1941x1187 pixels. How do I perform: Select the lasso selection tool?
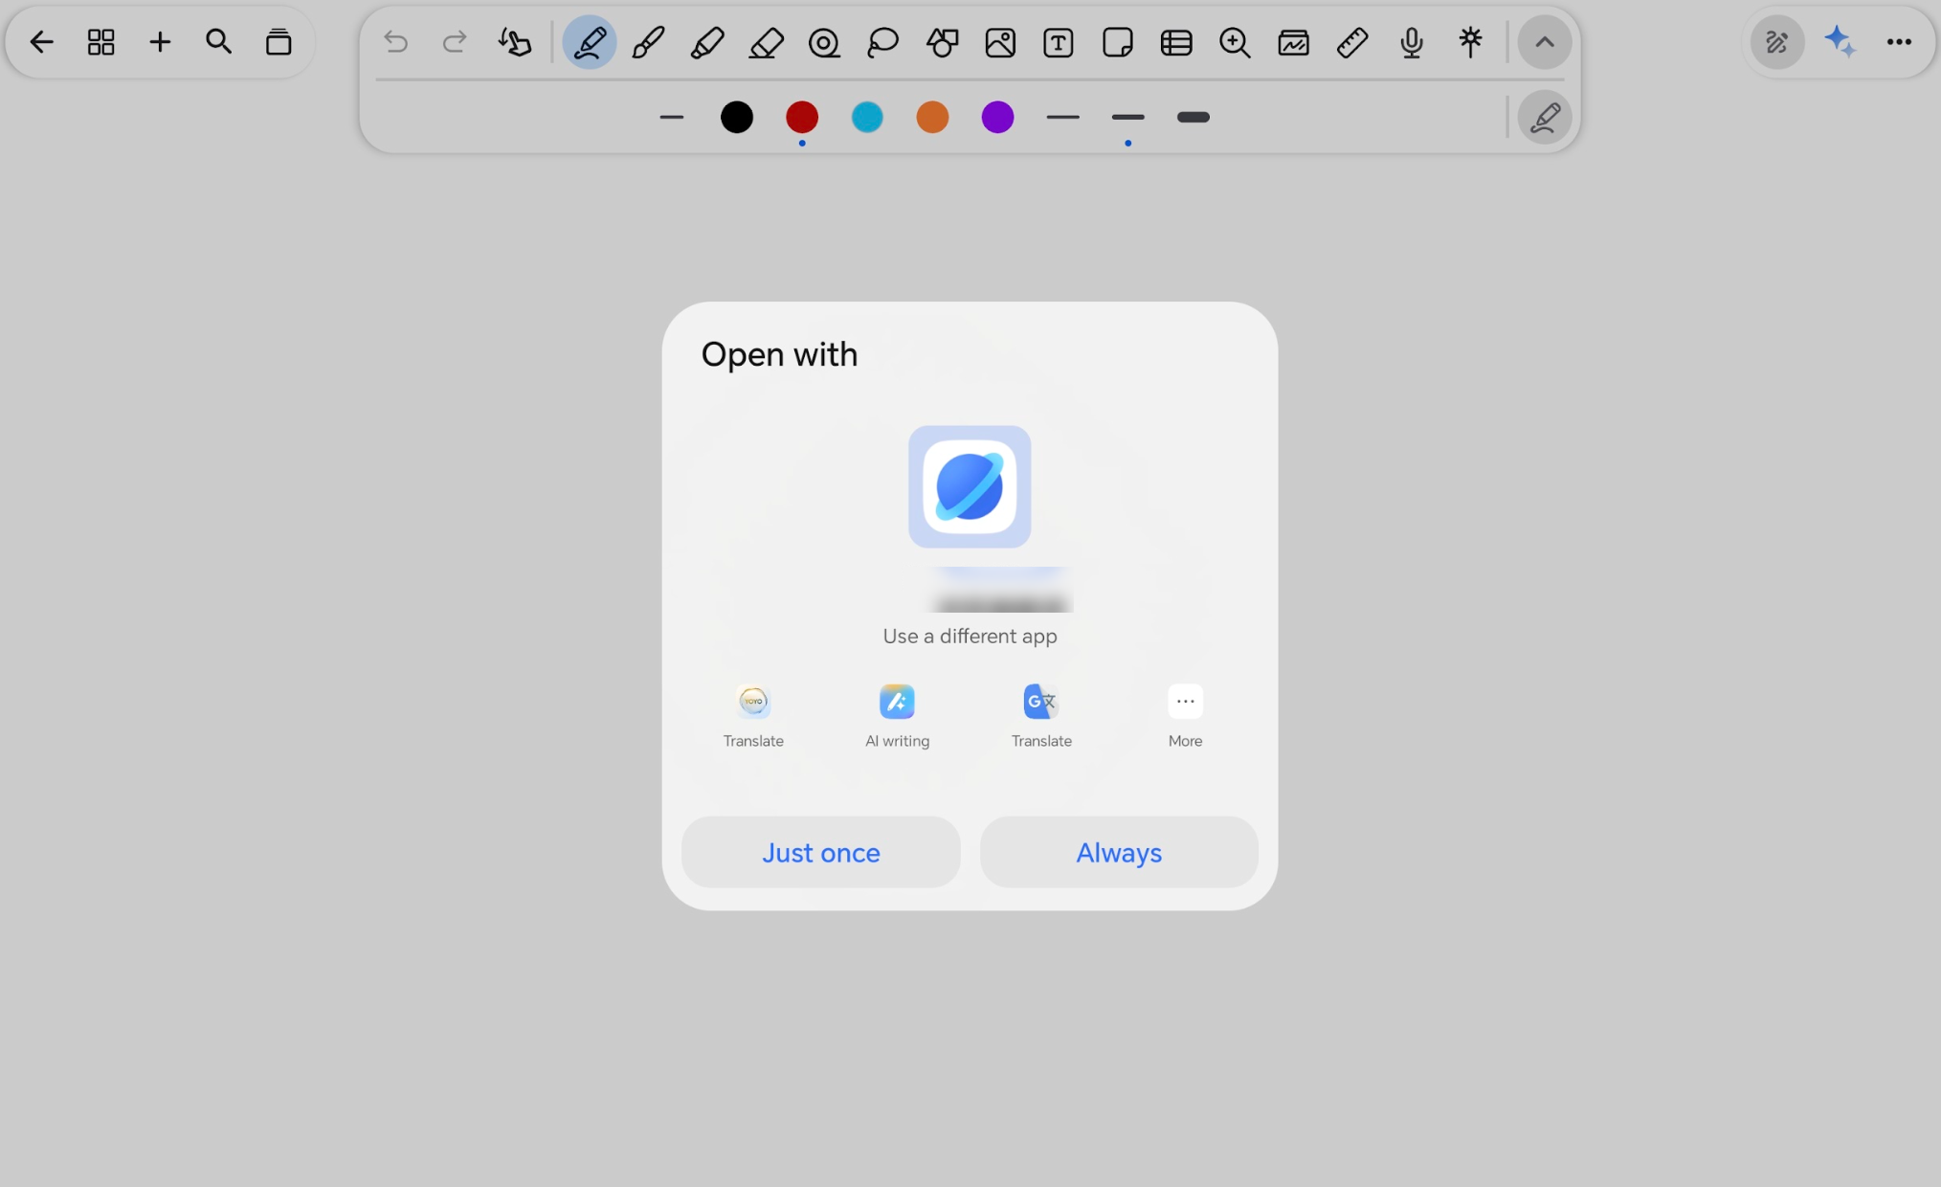[x=882, y=42]
